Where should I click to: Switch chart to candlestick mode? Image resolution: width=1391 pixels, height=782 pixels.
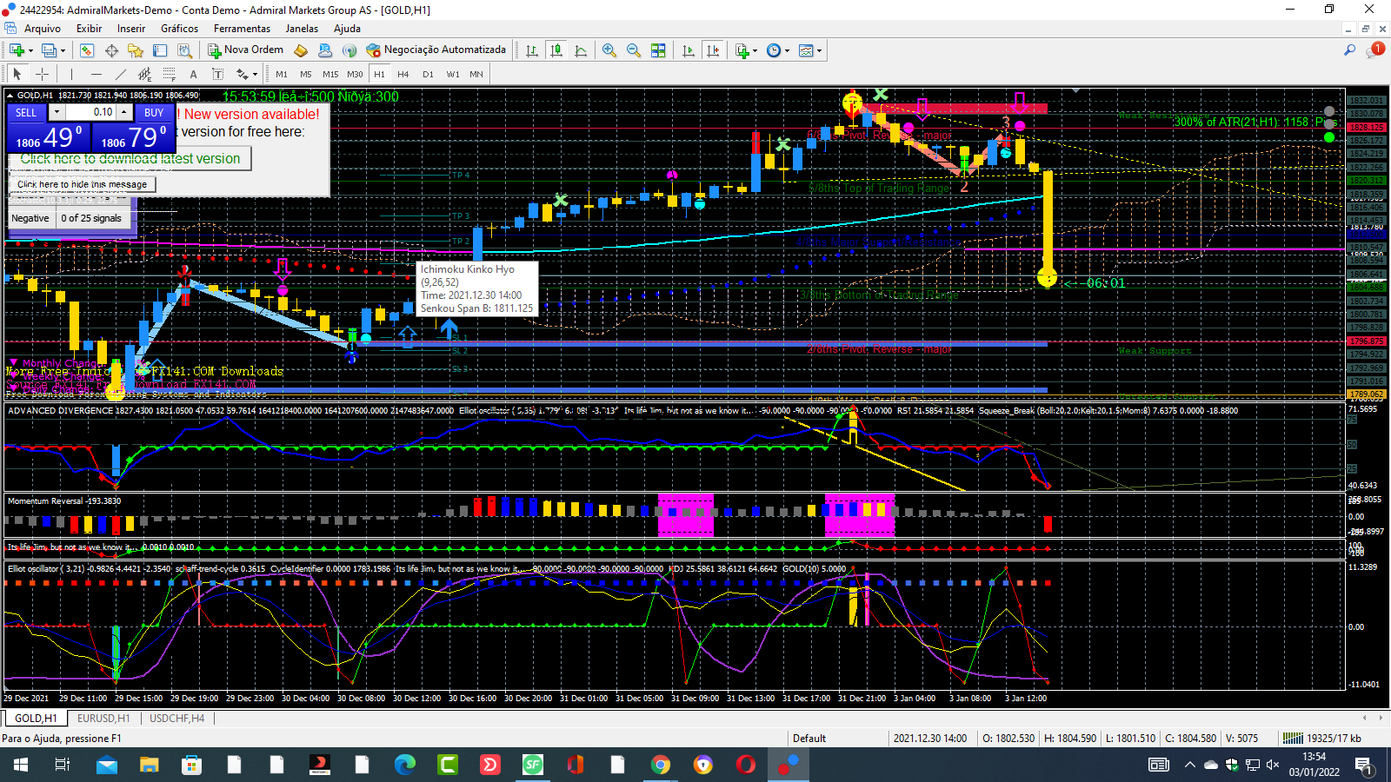(x=556, y=50)
